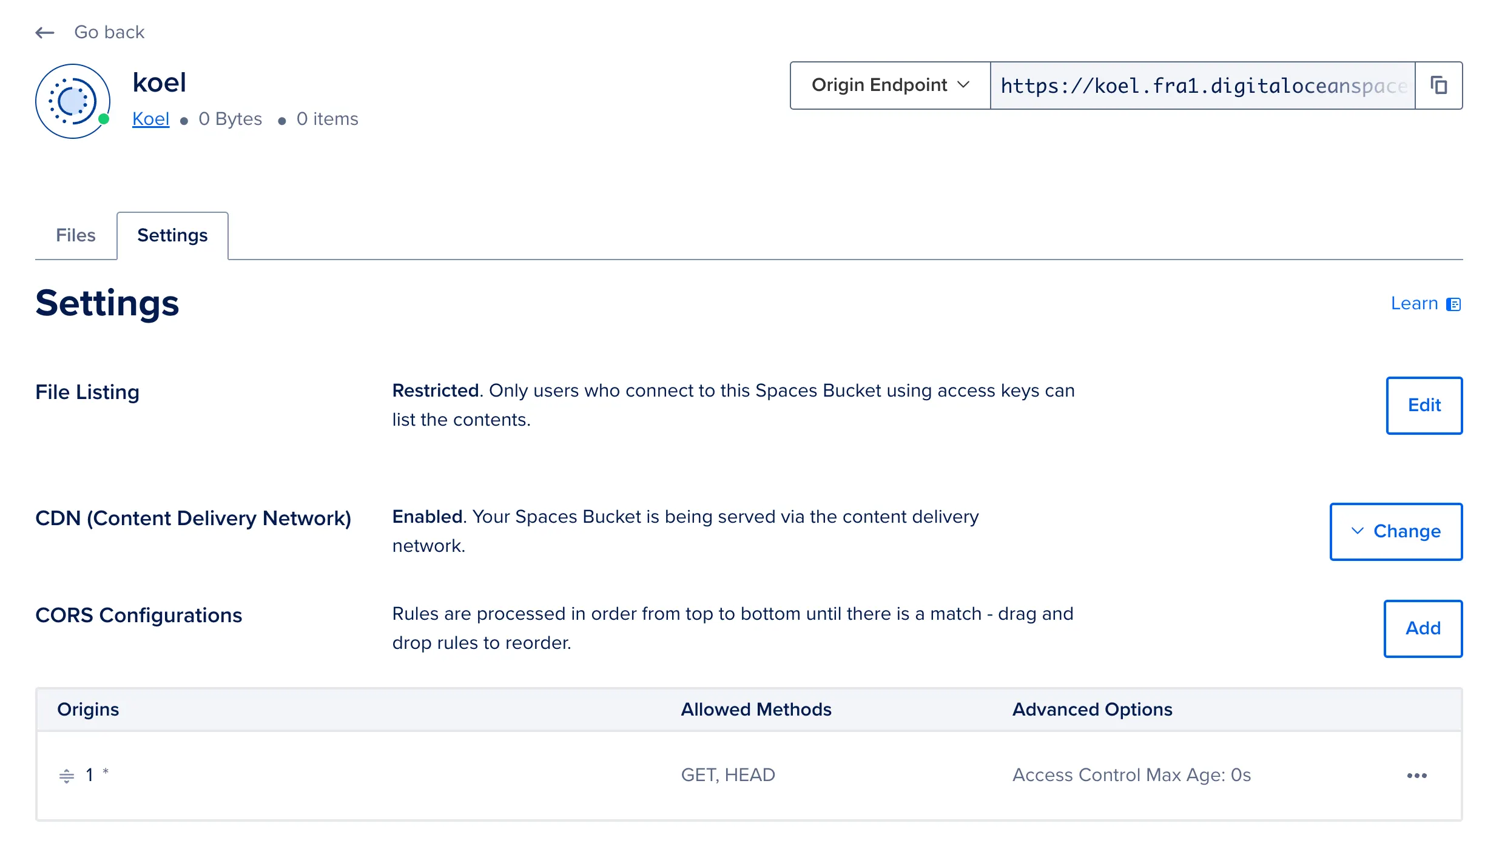The width and height of the screenshot is (1502, 849).
Task: Click the drag handle on CORS rule 1
Action: click(67, 776)
